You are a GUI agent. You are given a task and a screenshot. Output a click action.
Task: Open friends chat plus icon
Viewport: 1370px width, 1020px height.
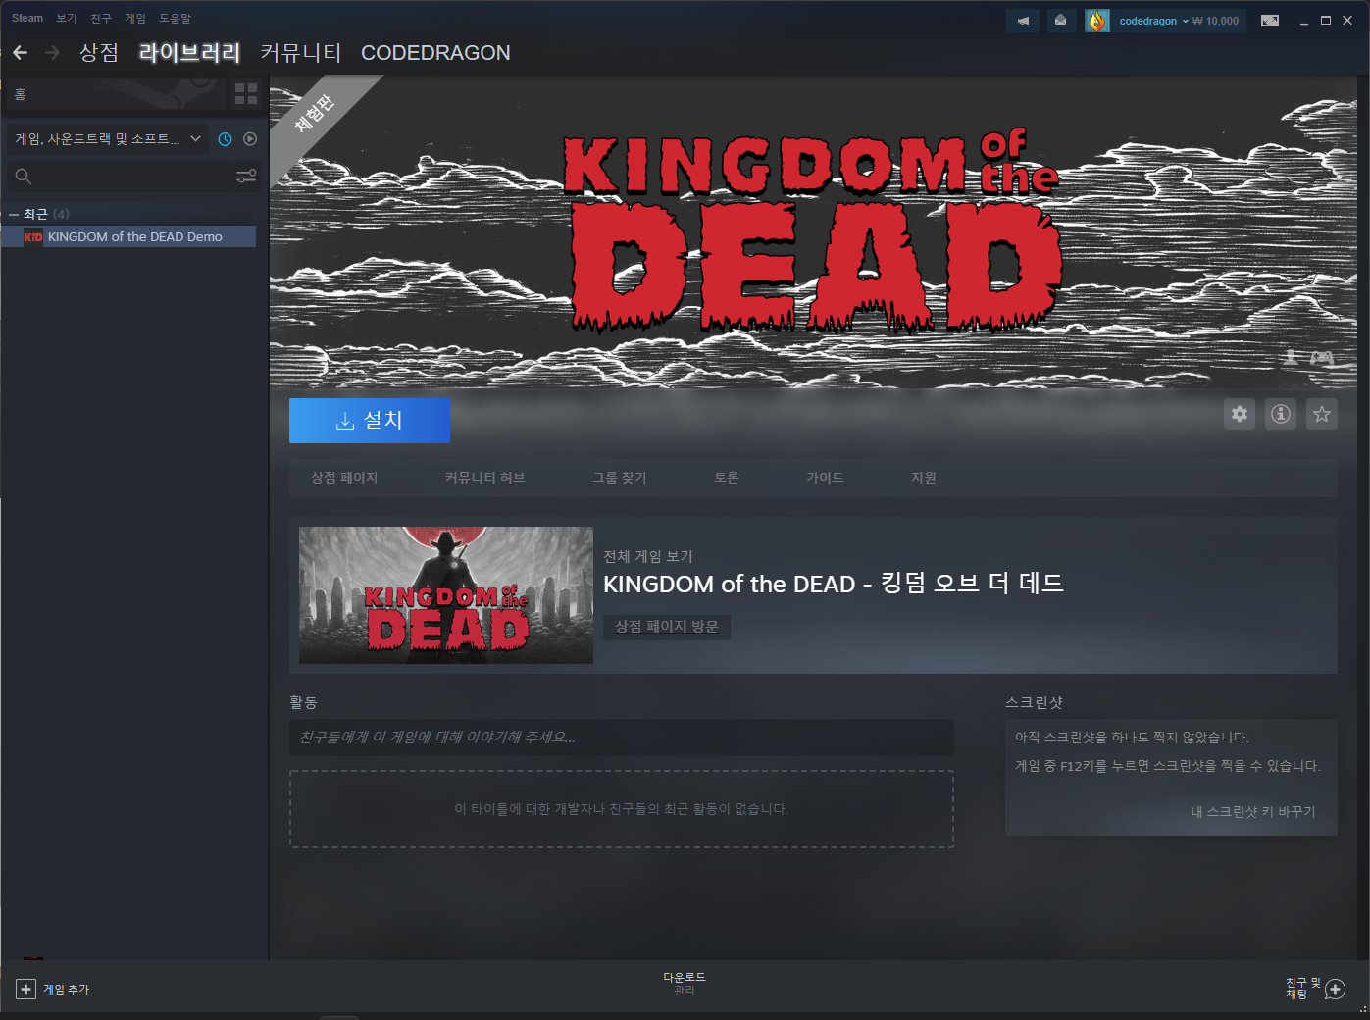[x=1335, y=989]
